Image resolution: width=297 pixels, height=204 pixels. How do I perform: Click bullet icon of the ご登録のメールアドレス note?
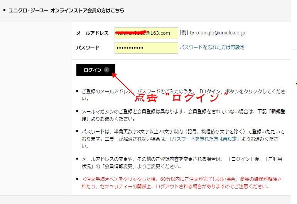point(77,92)
